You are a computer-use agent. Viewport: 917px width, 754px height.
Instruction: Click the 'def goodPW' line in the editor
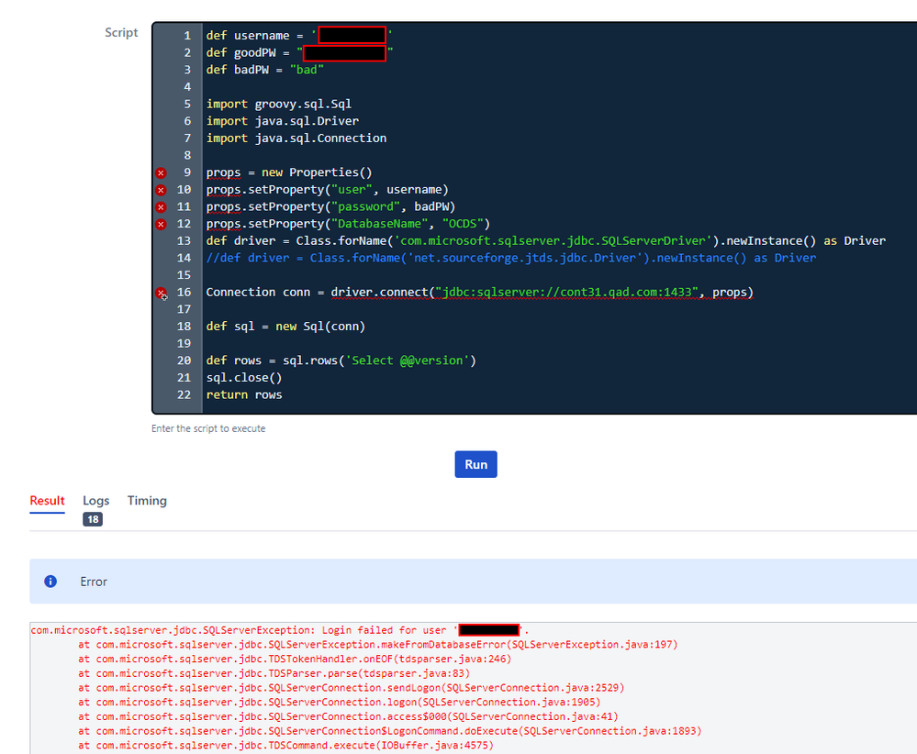299,52
